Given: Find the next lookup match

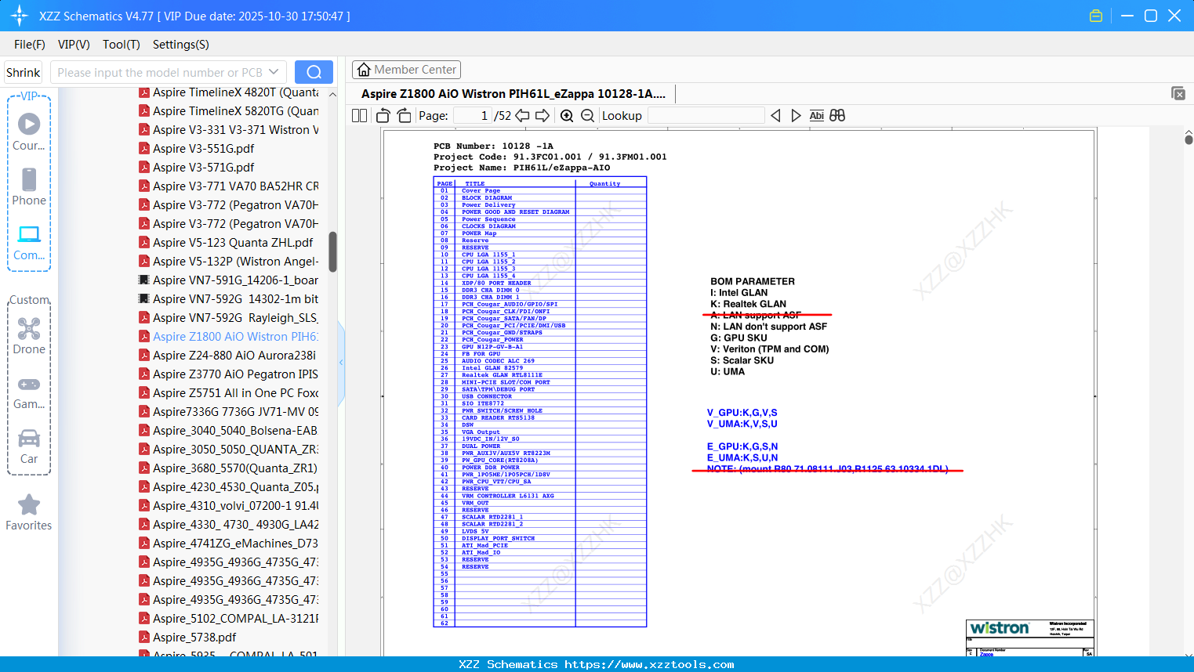Looking at the screenshot, I should click(796, 116).
